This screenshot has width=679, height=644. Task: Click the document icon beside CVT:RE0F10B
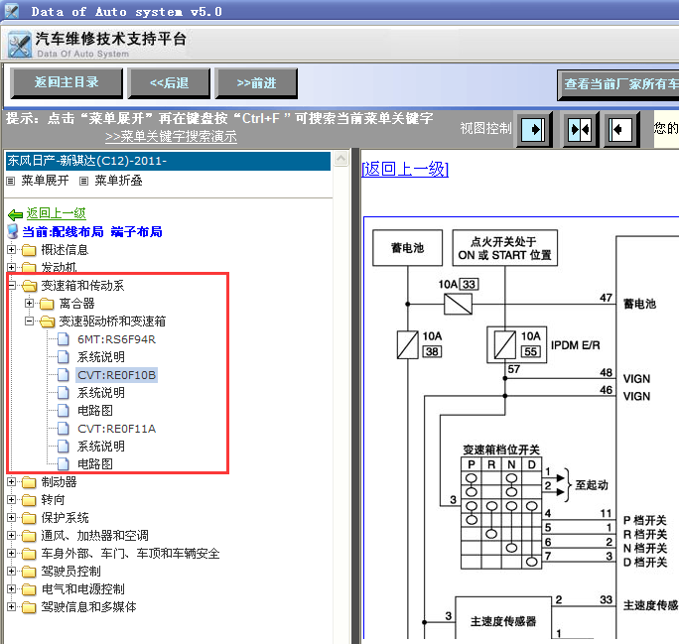[x=64, y=375]
